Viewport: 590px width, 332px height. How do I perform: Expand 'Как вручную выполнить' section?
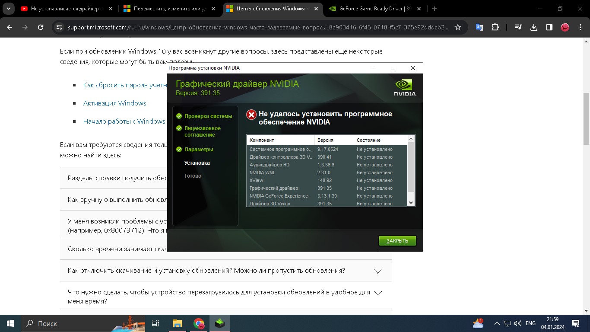tap(114, 200)
